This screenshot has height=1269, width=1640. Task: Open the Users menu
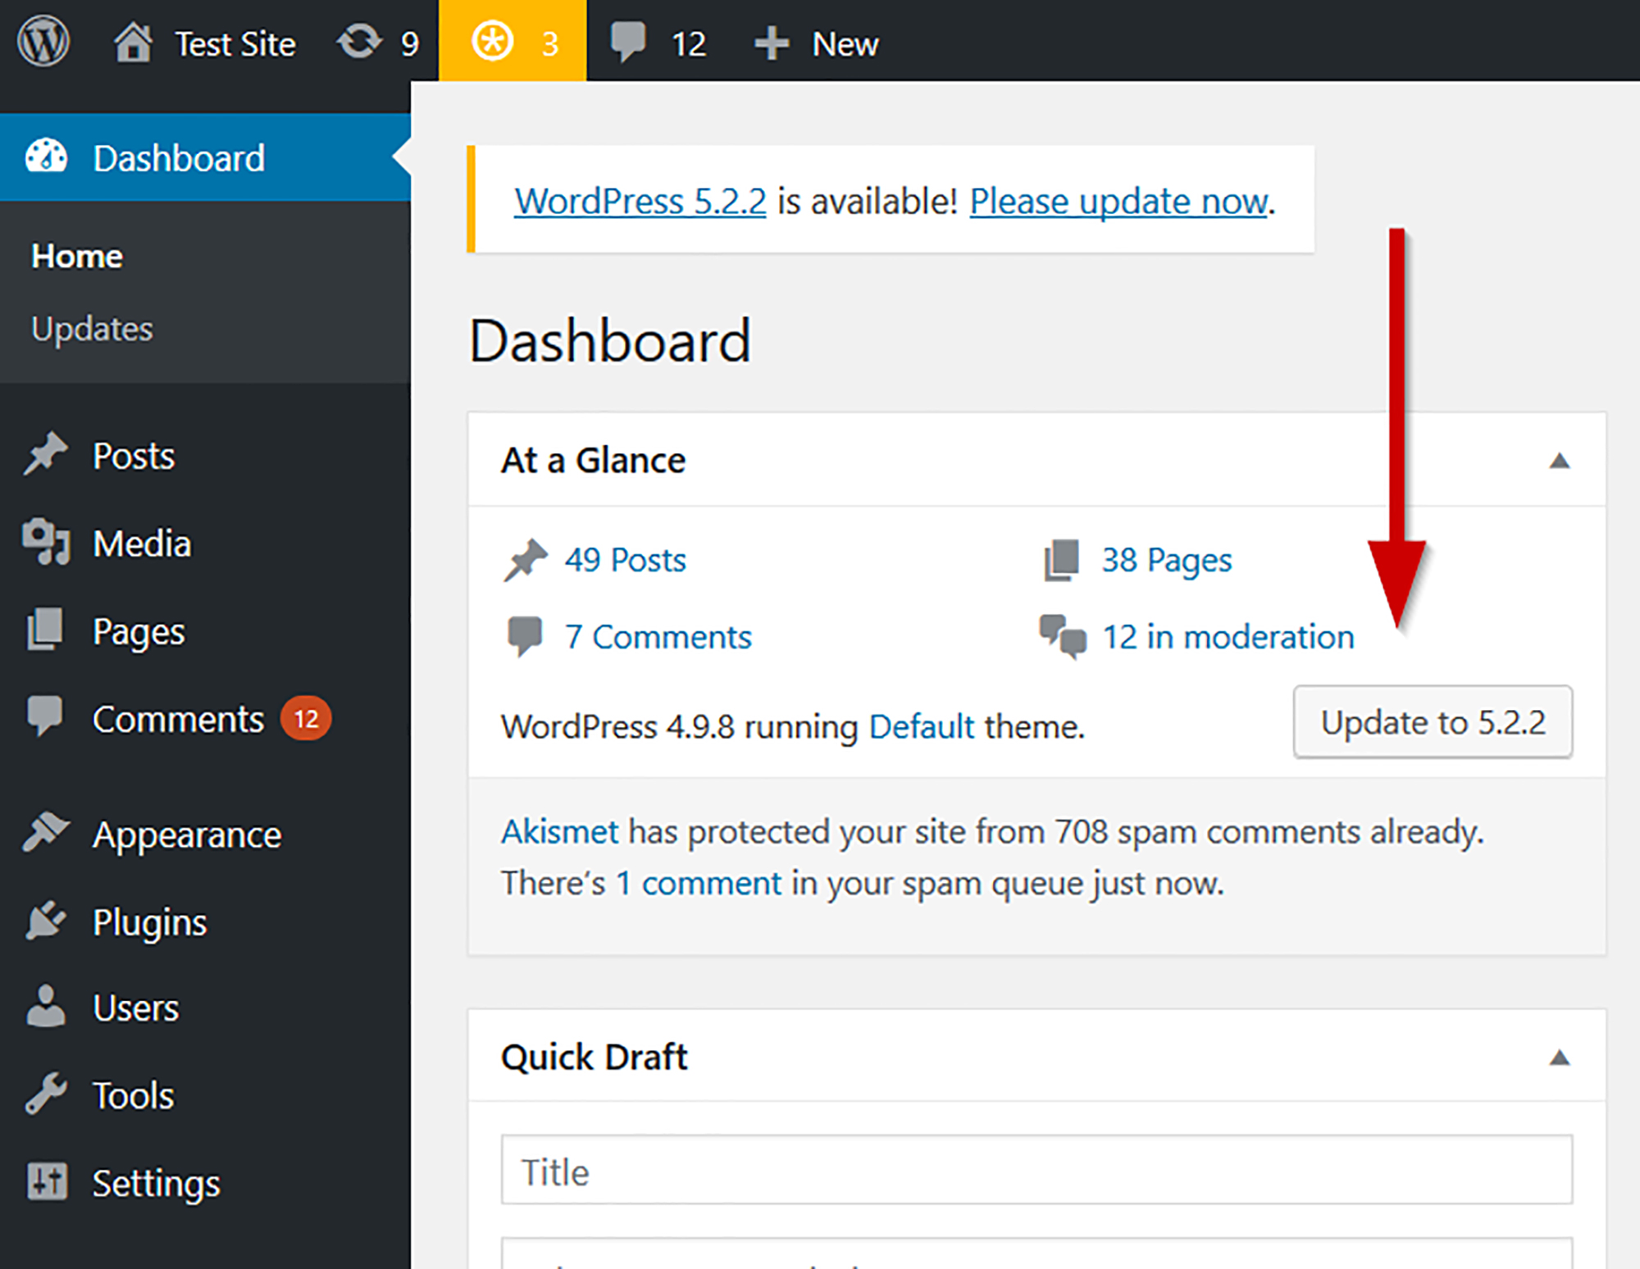pos(135,1008)
